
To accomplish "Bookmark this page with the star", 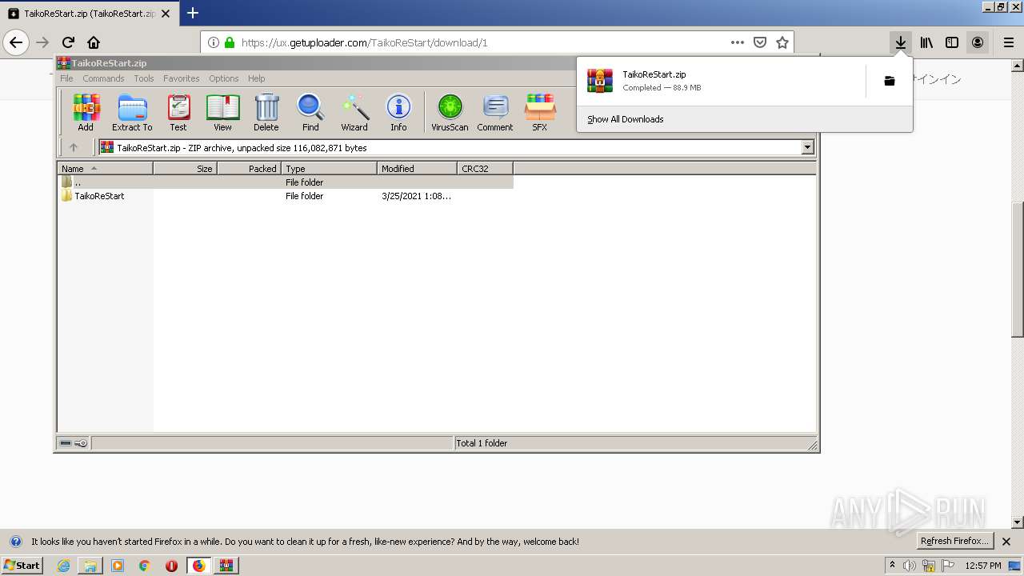I will pyautogui.click(x=782, y=42).
